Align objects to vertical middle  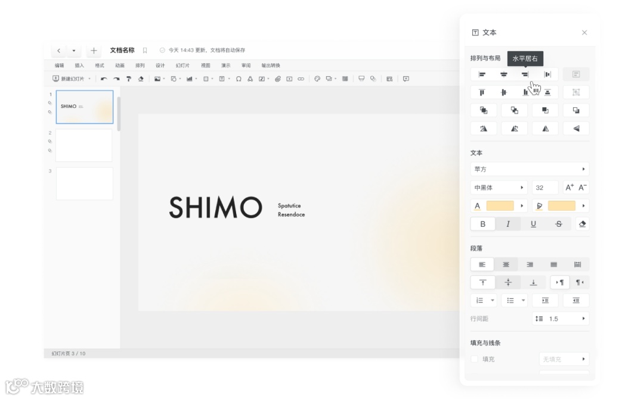click(503, 92)
